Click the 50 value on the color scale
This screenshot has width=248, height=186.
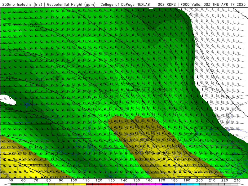point(11,180)
